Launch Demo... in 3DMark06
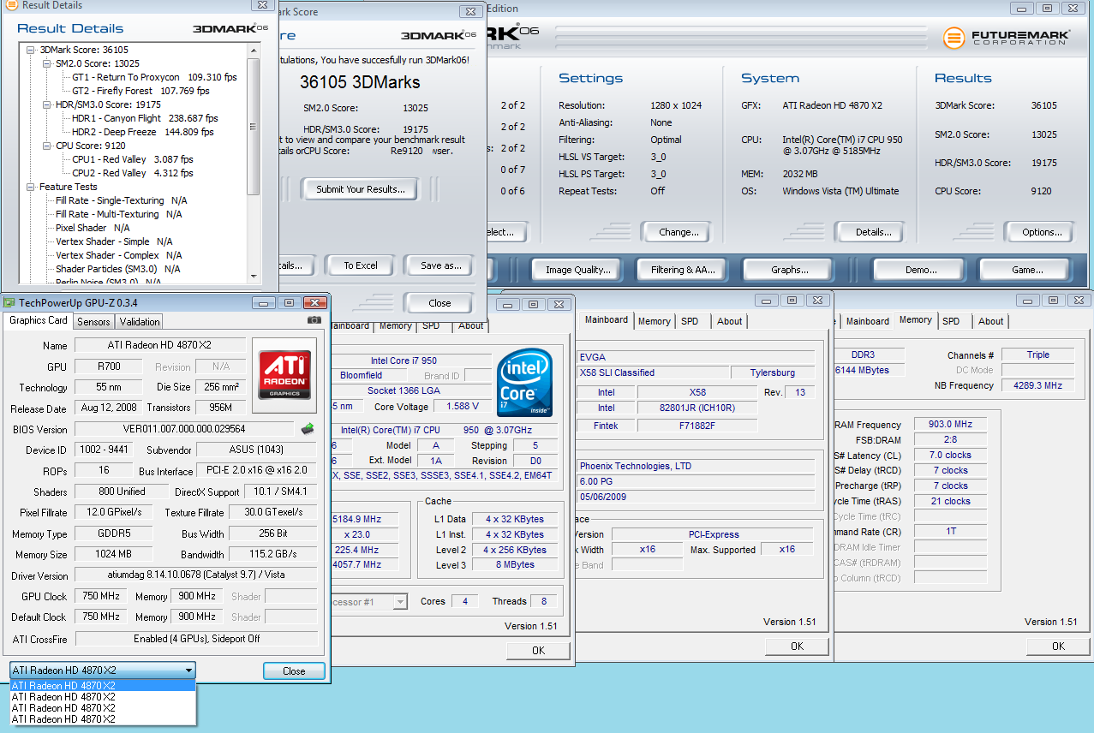Viewport: 1094px width, 733px height. [921, 270]
